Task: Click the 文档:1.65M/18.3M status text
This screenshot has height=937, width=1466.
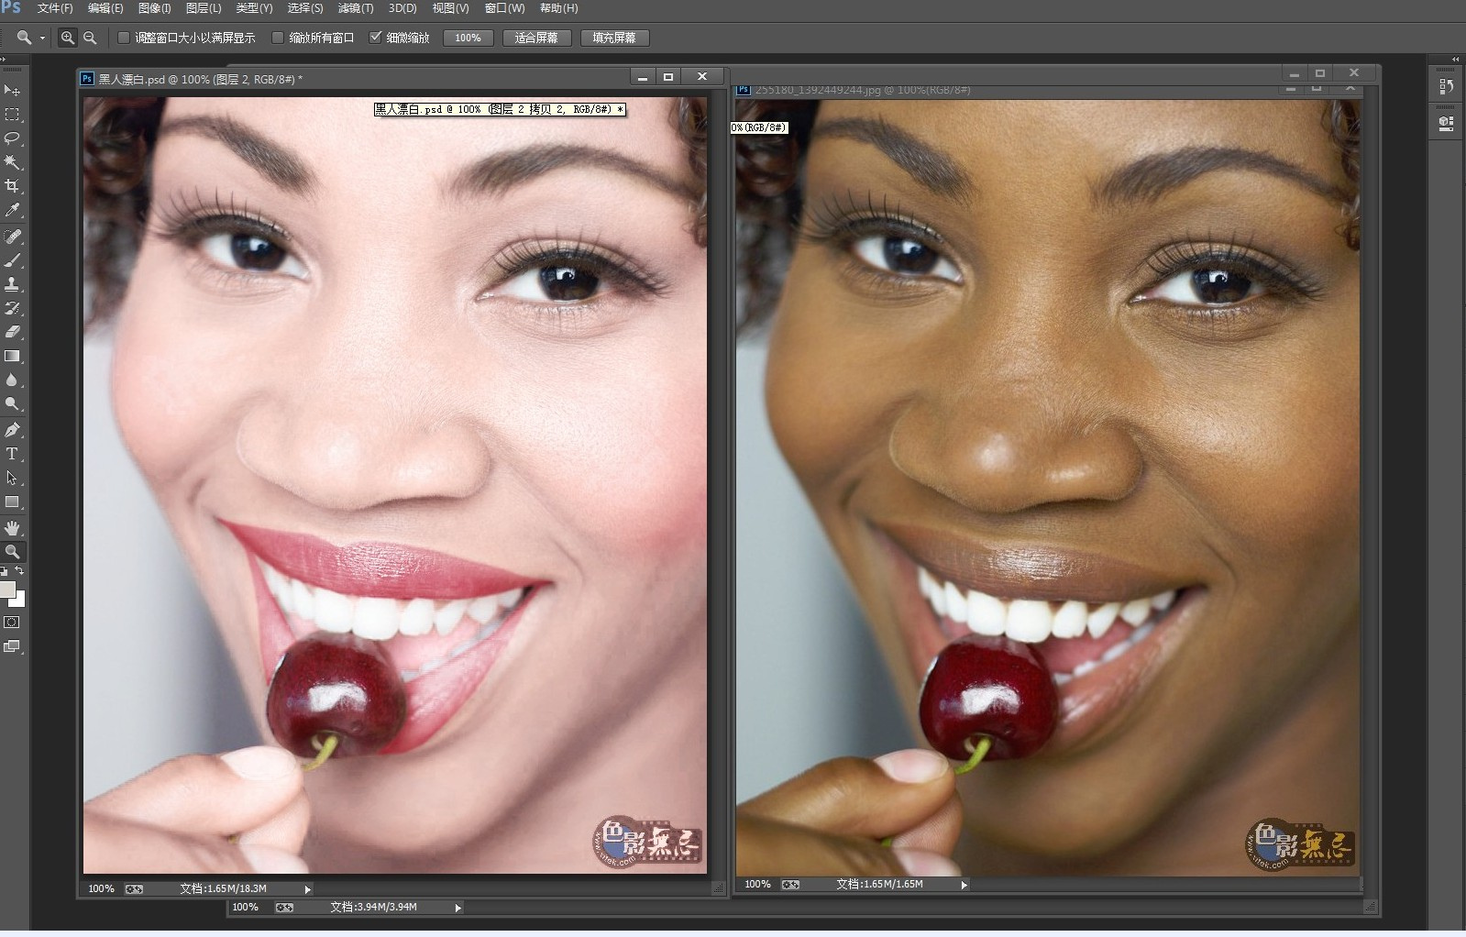Action: pyautogui.click(x=223, y=889)
